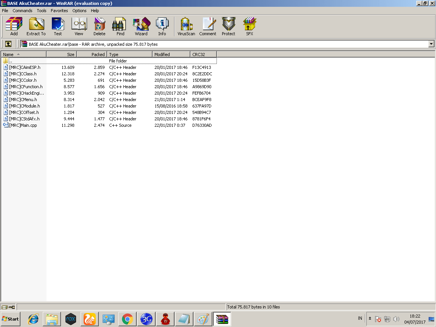Click the Add toolbar icon
The height and width of the screenshot is (327, 436).
pyautogui.click(x=14, y=26)
